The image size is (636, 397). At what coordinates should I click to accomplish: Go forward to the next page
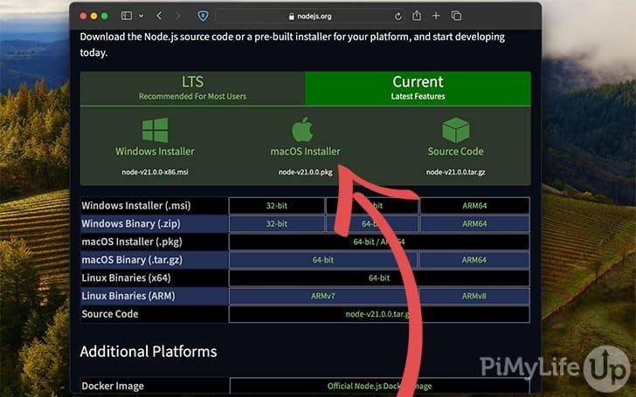(x=177, y=16)
